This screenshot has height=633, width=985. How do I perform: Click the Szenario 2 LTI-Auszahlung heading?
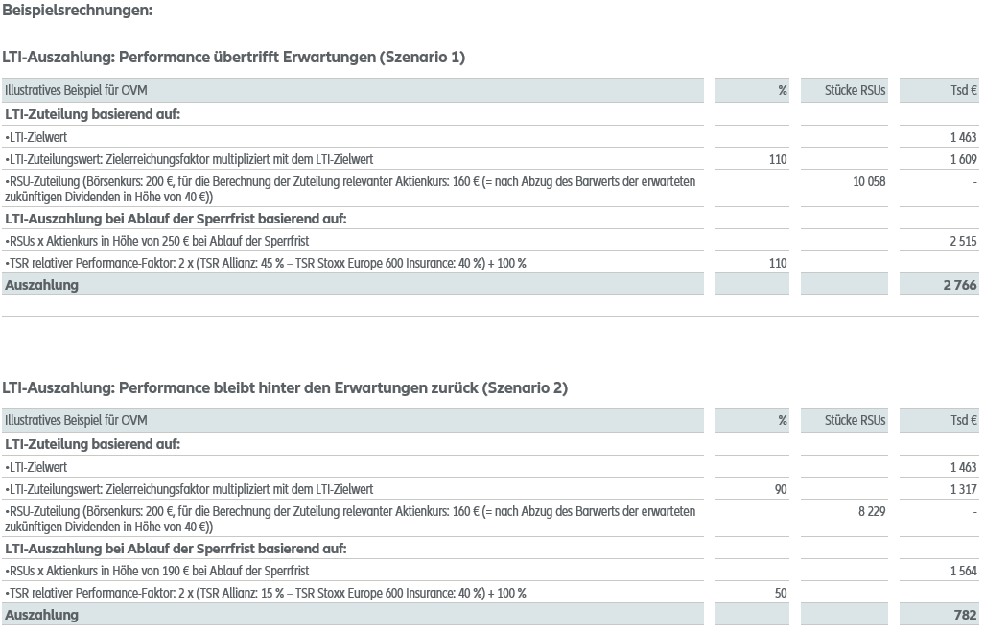pos(285,387)
